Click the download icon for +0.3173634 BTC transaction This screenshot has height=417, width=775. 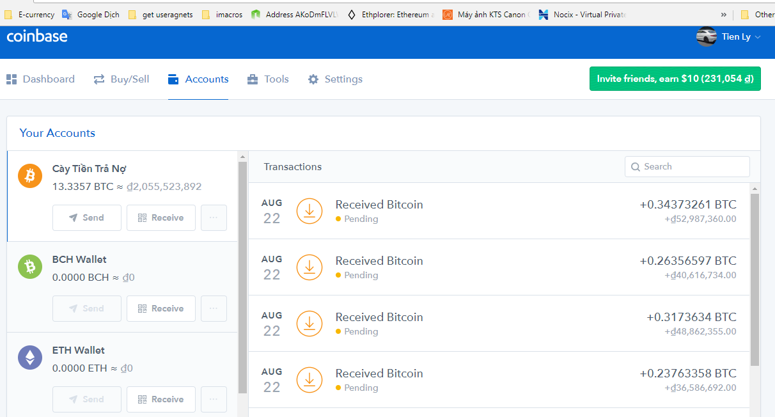point(309,324)
